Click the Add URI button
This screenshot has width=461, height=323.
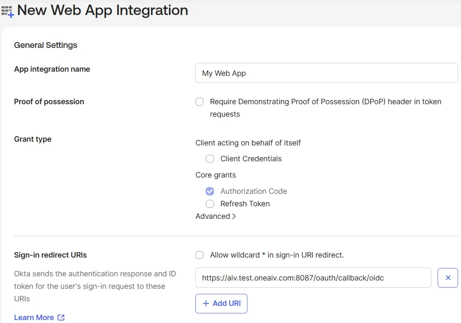click(x=221, y=303)
